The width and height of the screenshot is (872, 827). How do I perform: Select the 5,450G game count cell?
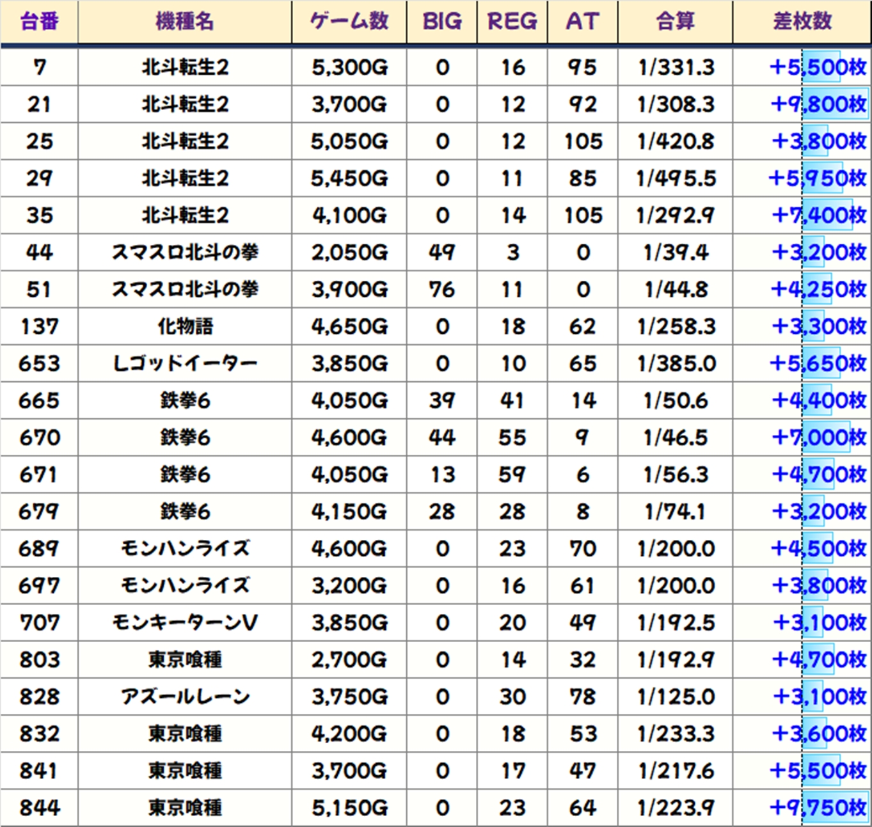[349, 178]
